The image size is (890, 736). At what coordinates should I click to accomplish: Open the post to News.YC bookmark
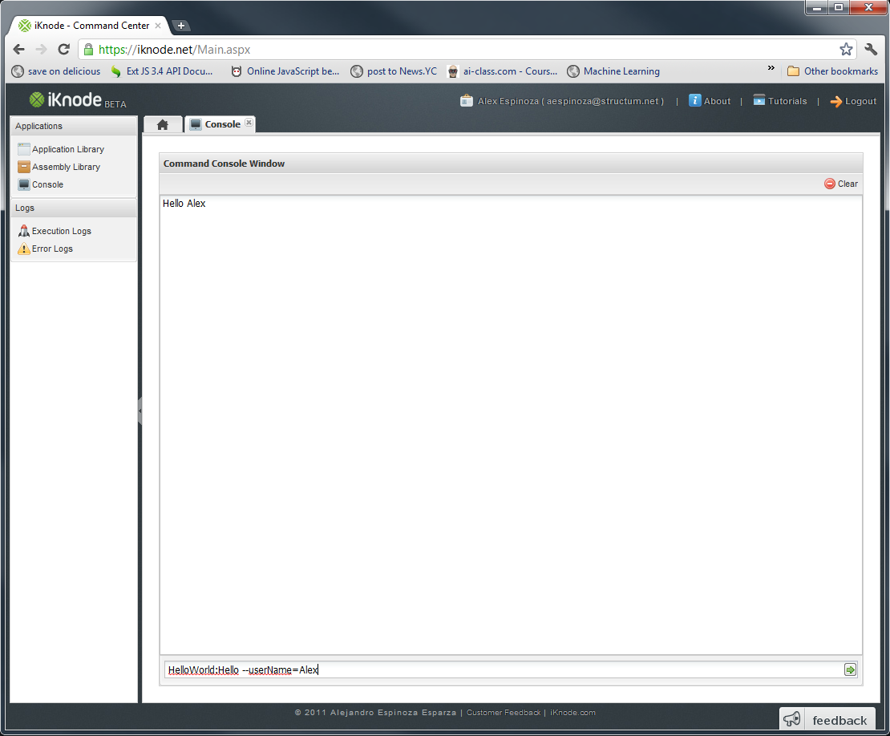pyautogui.click(x=394, y=71)
